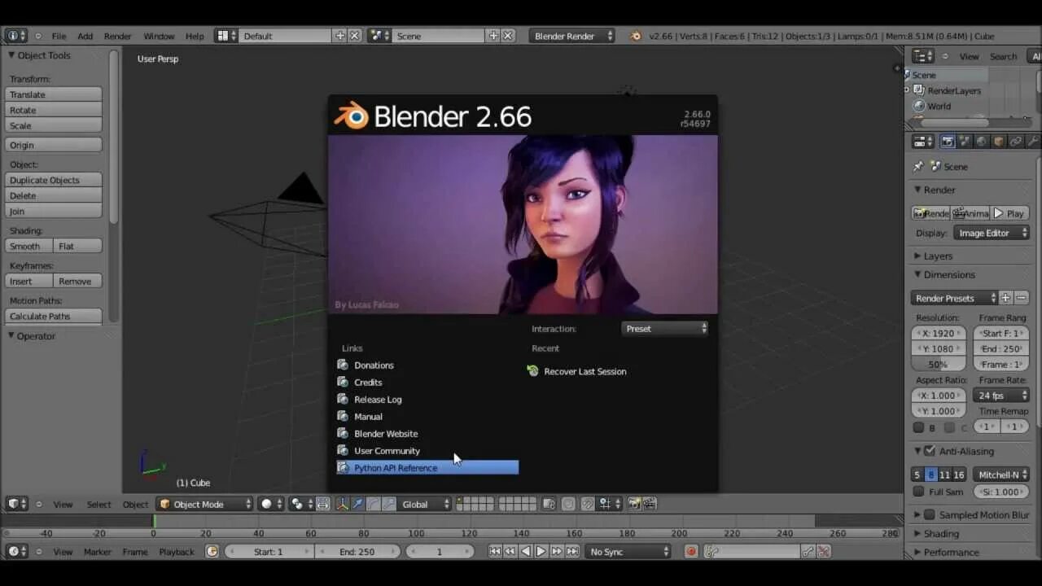Select 16 anti-aliasing samples
This screenshot has height=586, width=1042.
959,474
